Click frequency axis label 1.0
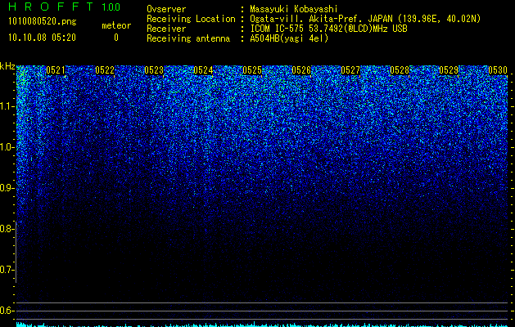 point(7,147)
